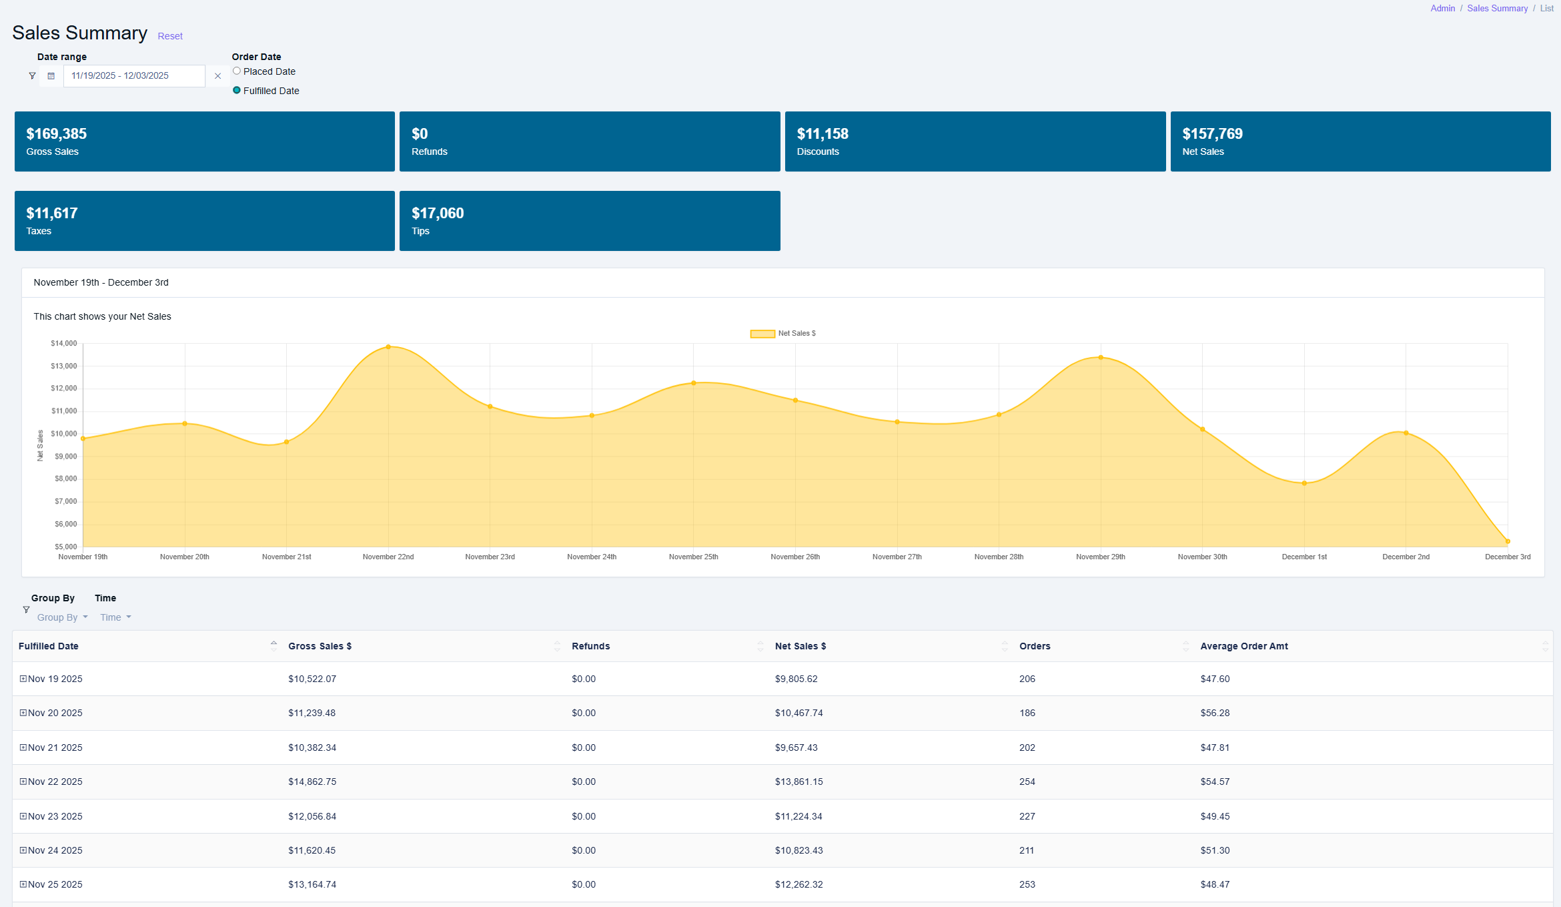1561x907 pixels.
Task: Click the date range filter funnel icon
Action: [32, 76]
